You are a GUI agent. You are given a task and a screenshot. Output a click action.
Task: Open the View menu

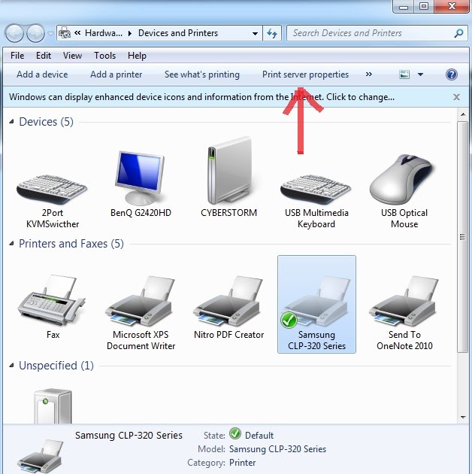72,56
